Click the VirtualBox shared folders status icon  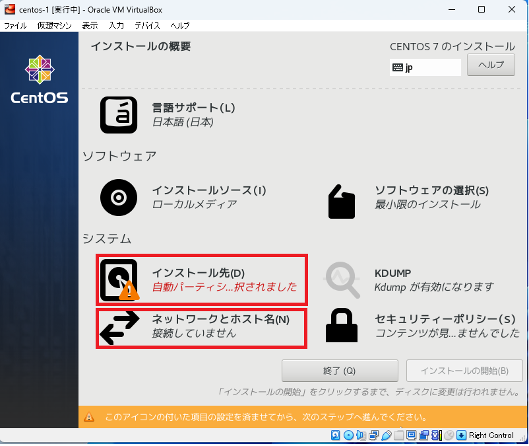[x=399, y=435]
